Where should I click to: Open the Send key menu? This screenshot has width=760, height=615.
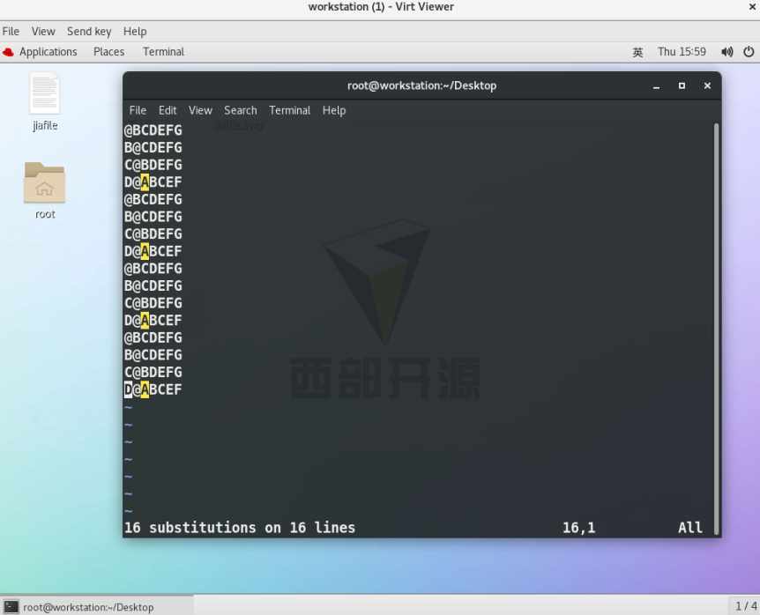pyautogui.click(x=89, y=32)
